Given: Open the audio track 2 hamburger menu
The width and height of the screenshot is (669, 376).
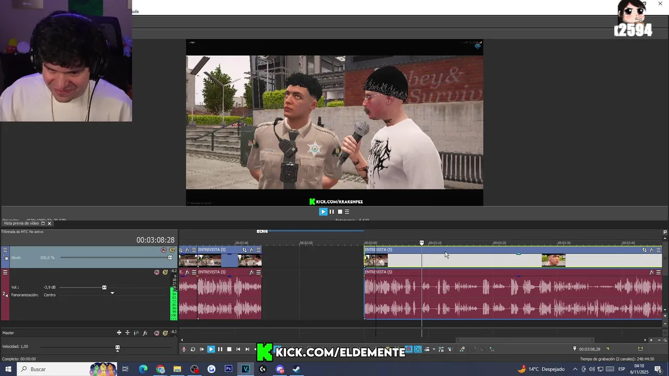Looking at the screenshot, I should click(x=5, y=272).
